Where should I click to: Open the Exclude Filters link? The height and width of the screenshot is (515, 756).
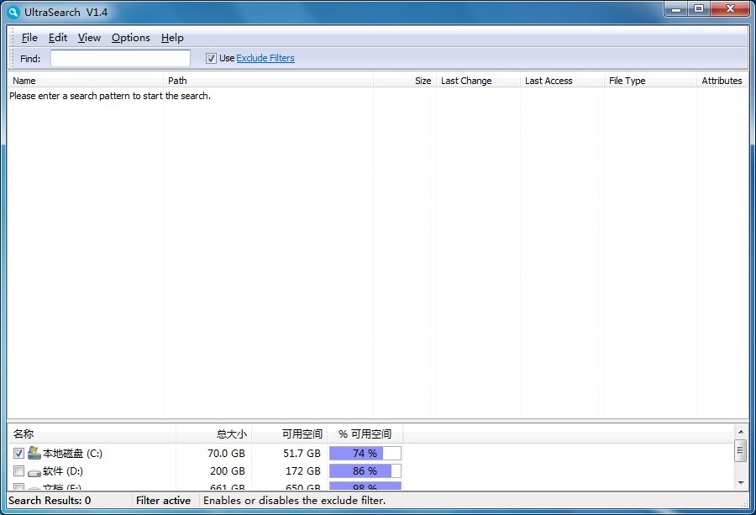(x=265, y=58)
